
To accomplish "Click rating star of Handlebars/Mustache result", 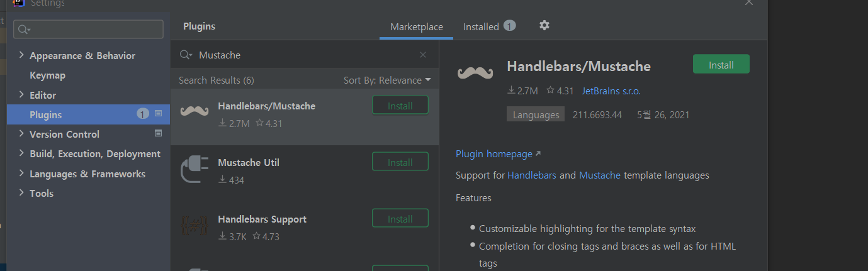I will [259, 123].
